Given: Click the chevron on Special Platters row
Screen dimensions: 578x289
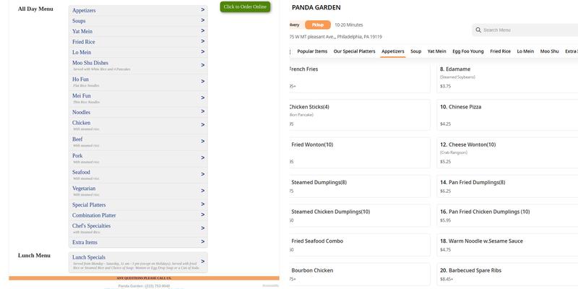Looking at the screenshot, I should coord(202,204).
